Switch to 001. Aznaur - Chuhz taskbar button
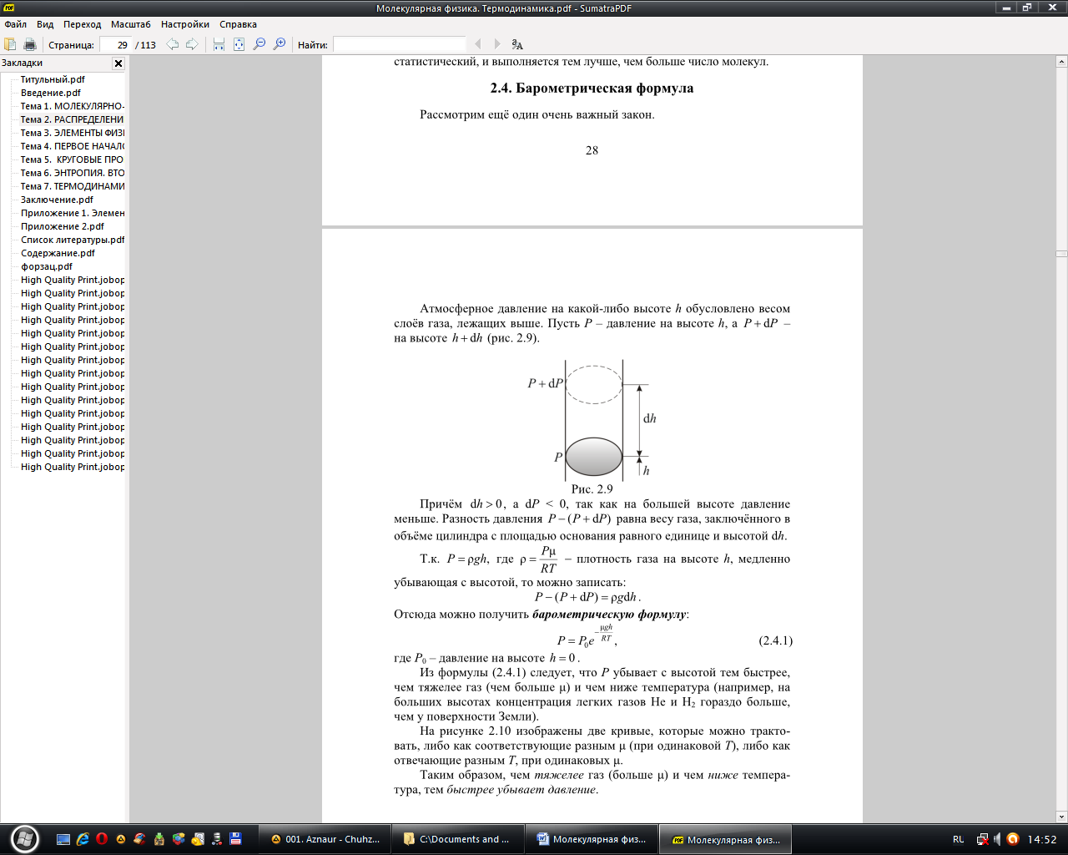1068x855 pixels. 324,839
